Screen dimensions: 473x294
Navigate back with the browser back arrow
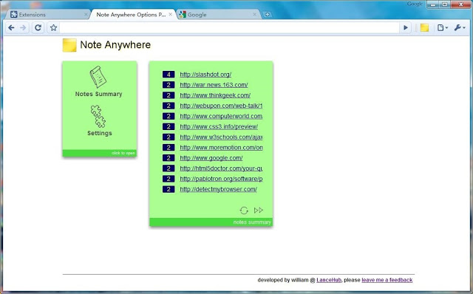click(x=12, y=28)
